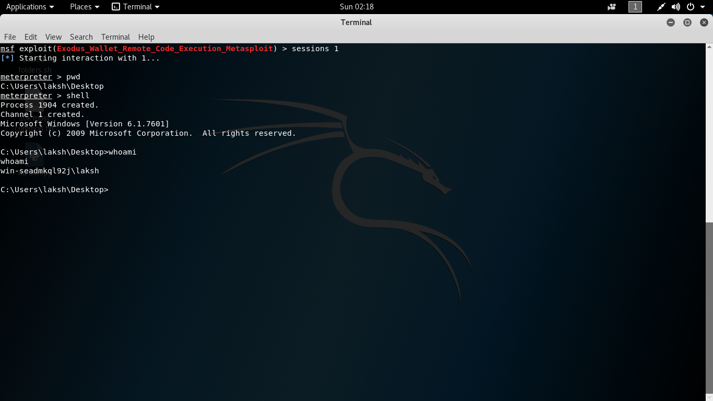The width and height of the screenshot is (713, 401).
Task: Click the 'C:\Users\laksh\Desktop>whoami' command line
Action: (68, 152)
